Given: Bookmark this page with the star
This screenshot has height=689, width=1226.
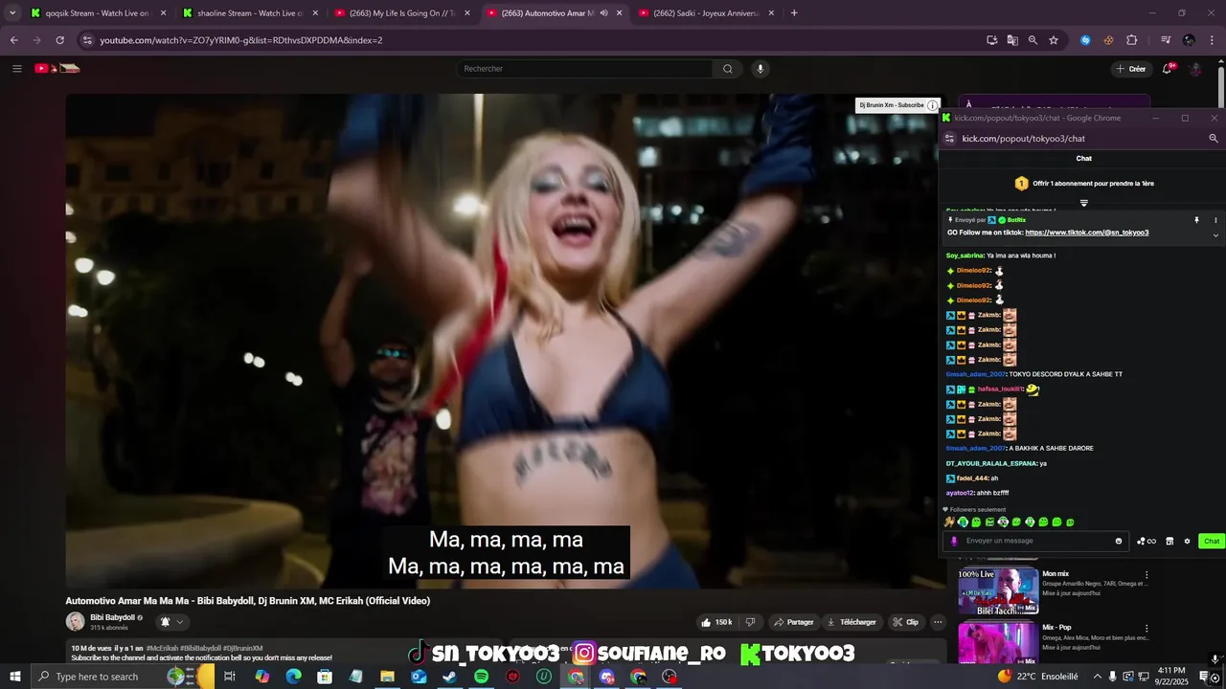Looking at the screenshot, I should click(x=1054, y=40).
